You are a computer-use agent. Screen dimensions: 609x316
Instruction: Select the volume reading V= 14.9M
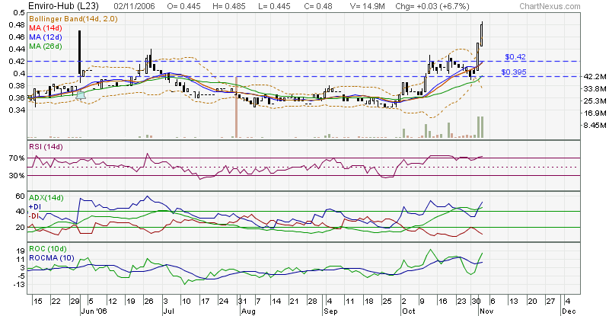367,6
